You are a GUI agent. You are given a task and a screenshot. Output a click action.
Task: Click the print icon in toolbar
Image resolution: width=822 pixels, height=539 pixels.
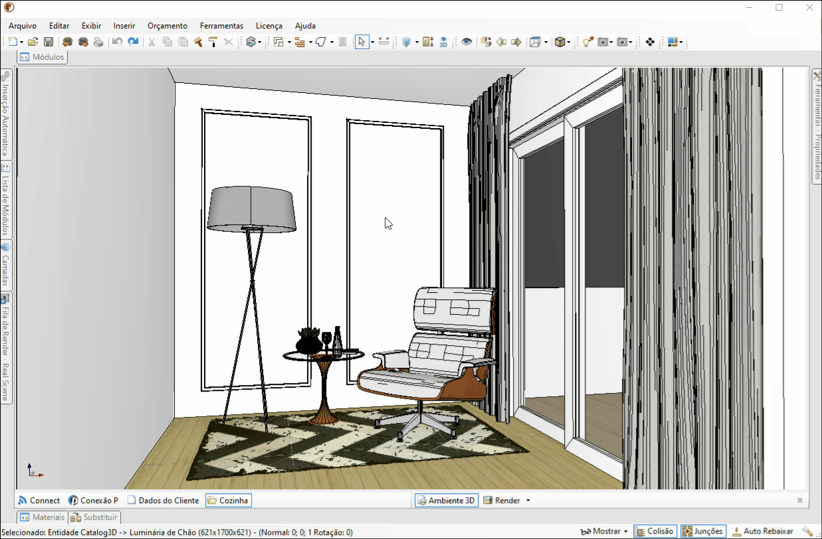[98, 42]
